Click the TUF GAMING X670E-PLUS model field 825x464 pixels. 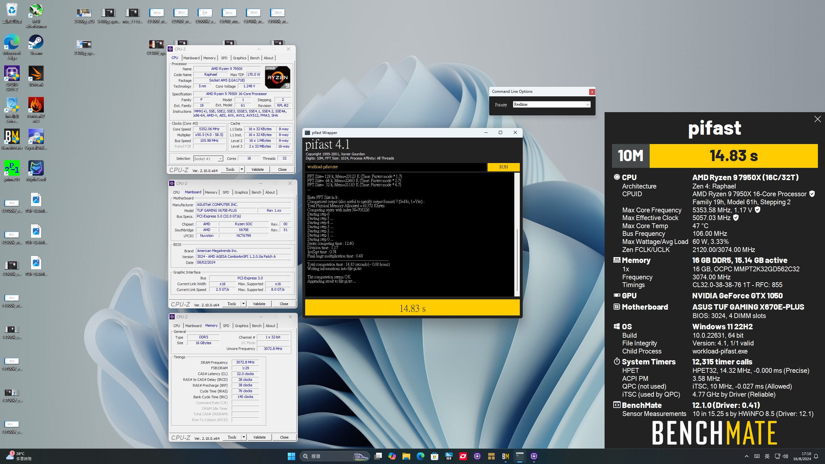[226, 210]
